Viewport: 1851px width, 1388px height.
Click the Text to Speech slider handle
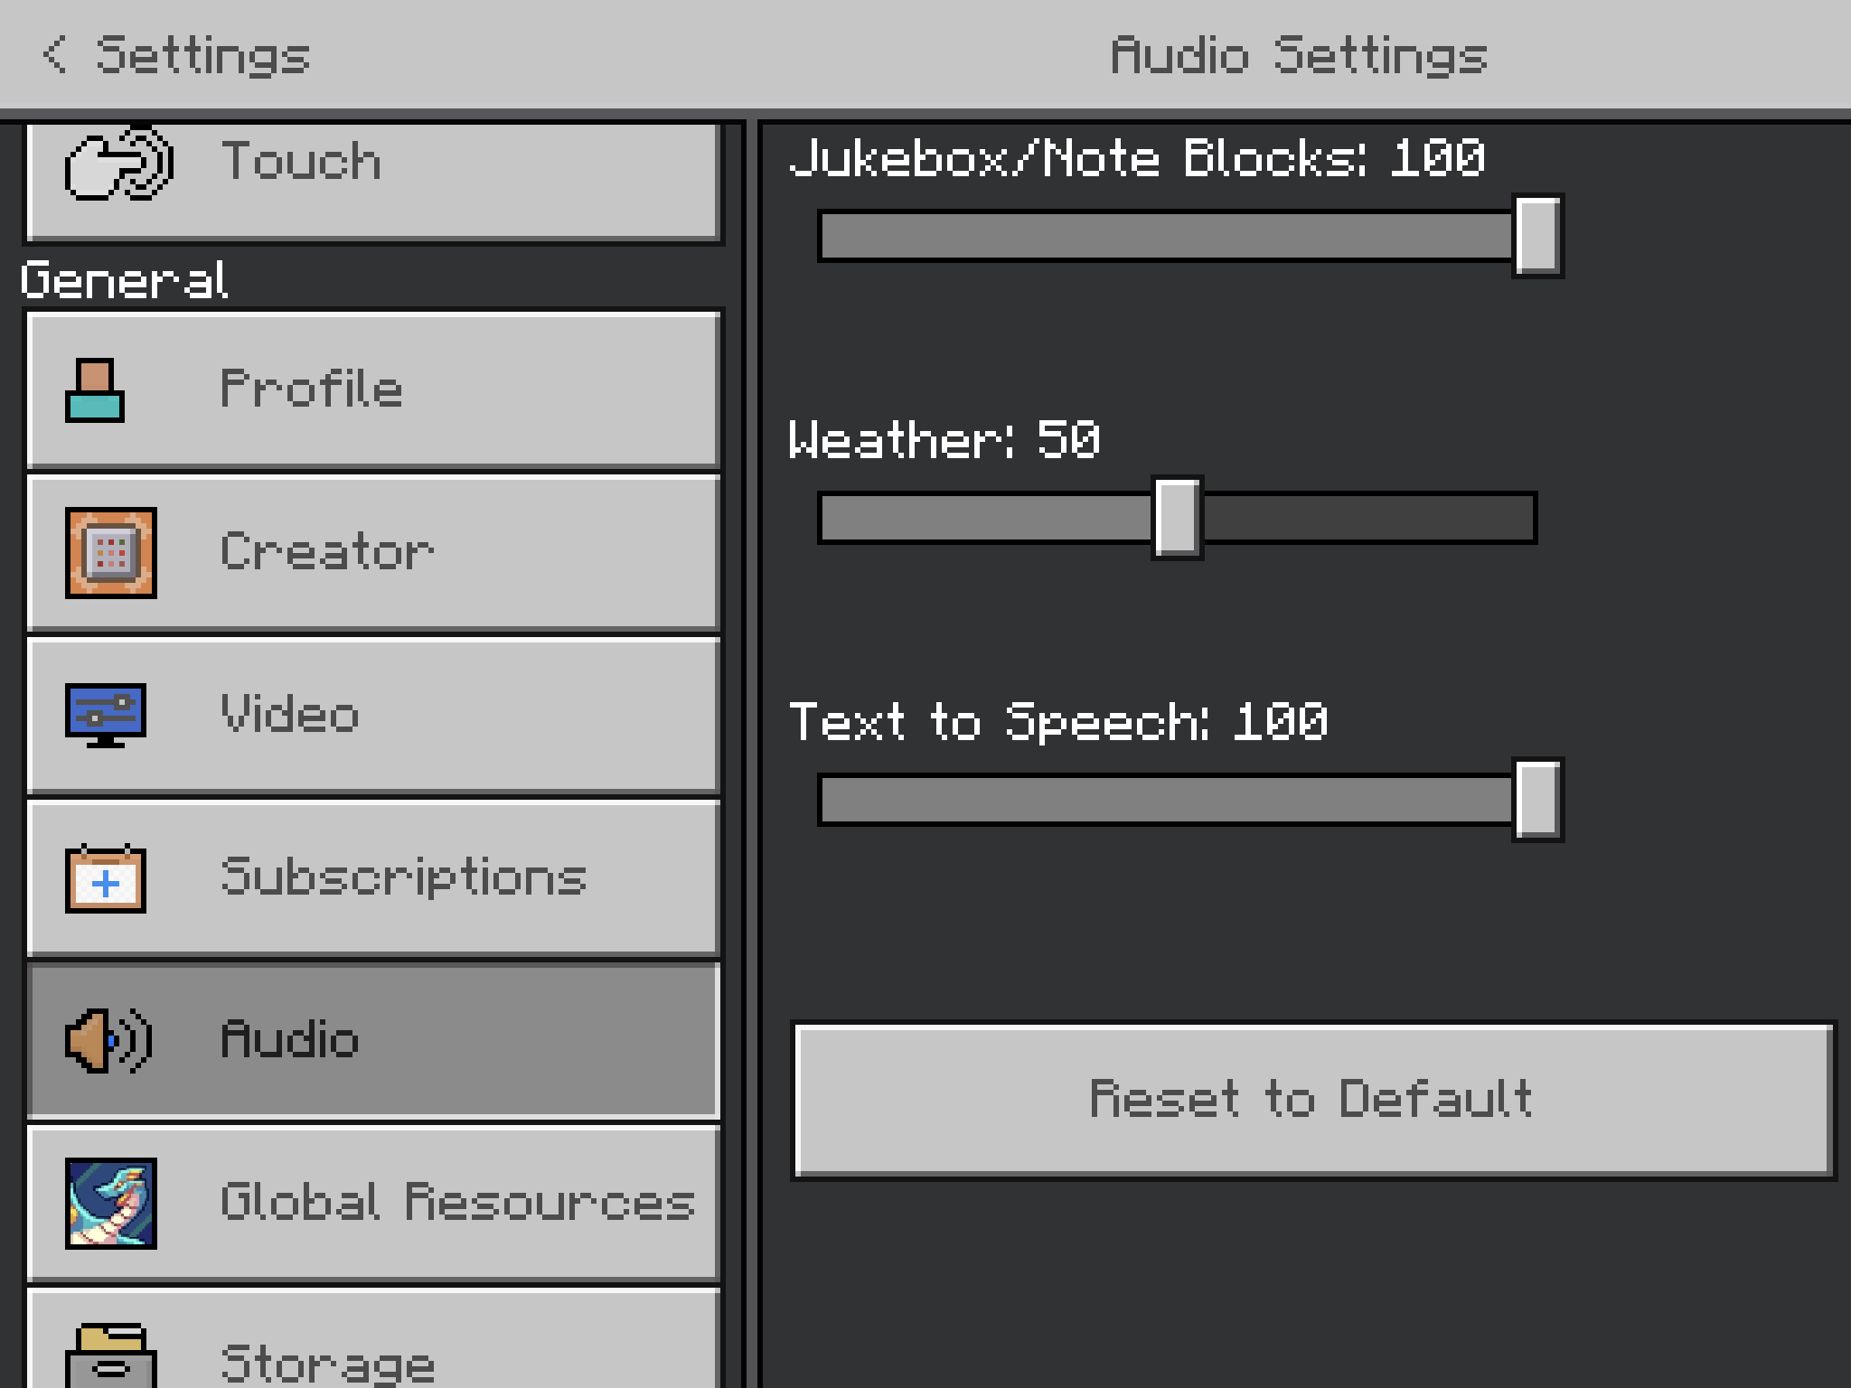click(x=1537, y=800)
